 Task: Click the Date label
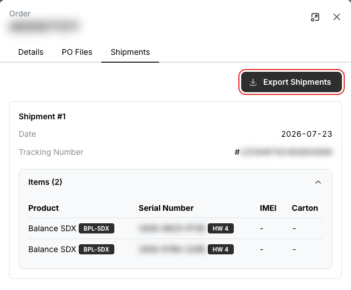(x=27, y=134)
